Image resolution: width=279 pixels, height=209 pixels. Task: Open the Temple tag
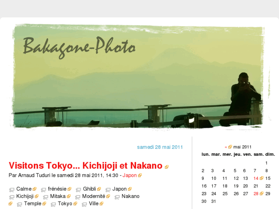coord(33,204)
